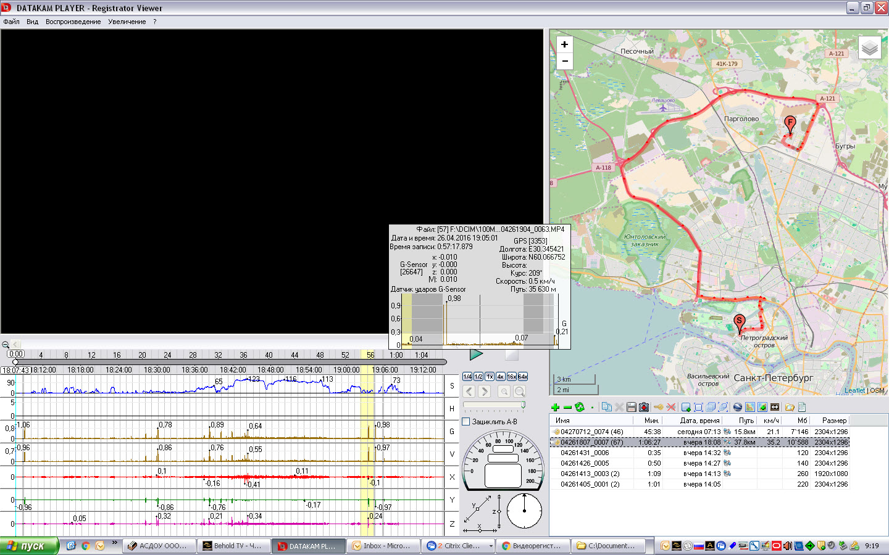Viewport: 889px width, 555px height.
Task: Click the green refresh list icon
Action: (579, 407)
